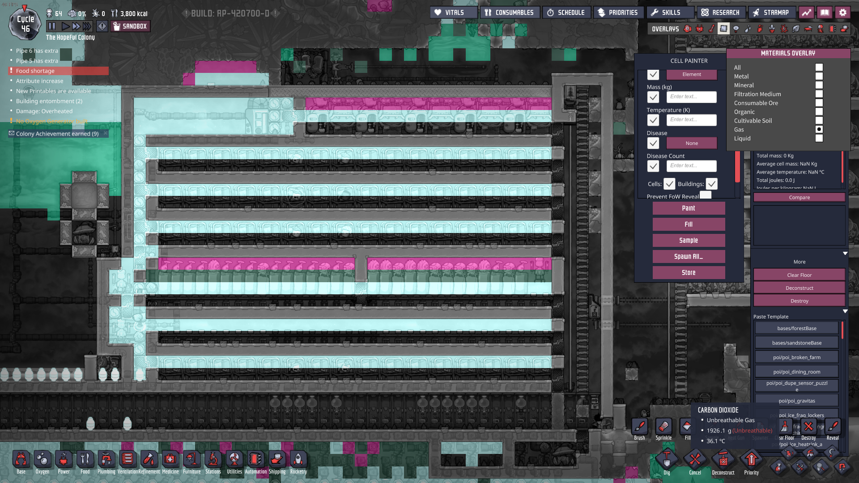Open the Disease None dropdown
The width and height of the screenshot is (859, 483).
(692, 143)
